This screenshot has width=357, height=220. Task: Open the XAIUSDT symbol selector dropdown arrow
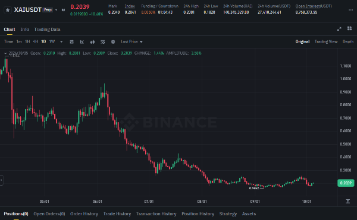pos(57,10)
